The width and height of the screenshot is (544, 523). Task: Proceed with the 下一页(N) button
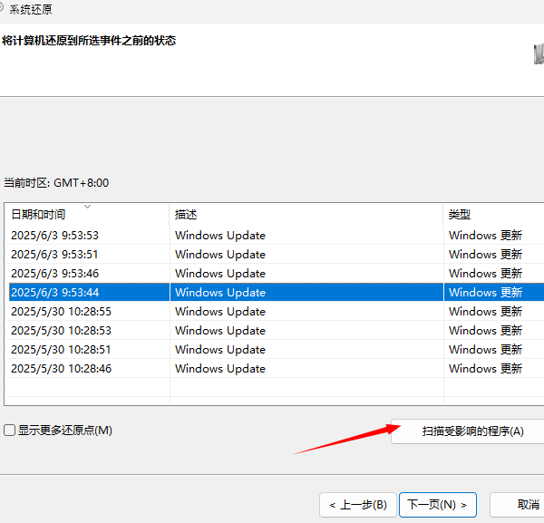pos(438,505)
